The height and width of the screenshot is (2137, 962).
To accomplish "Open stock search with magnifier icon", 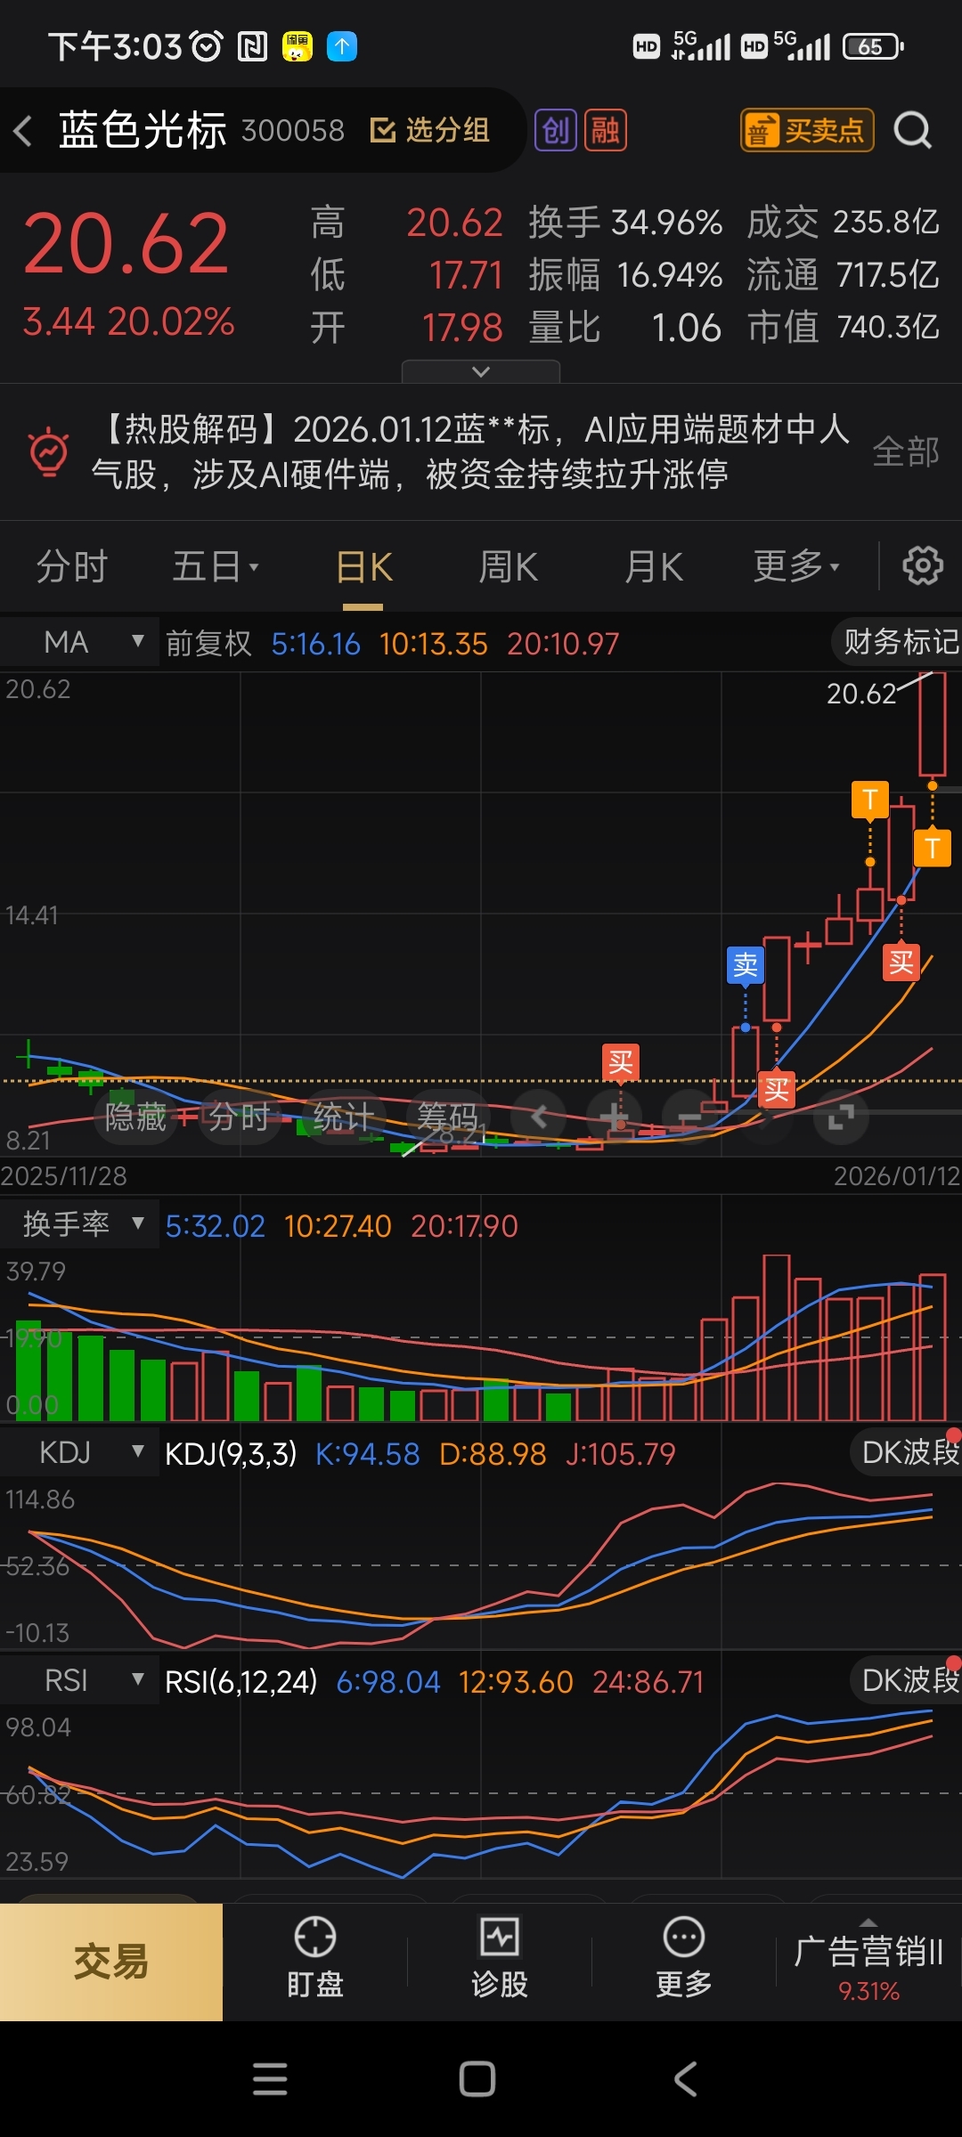I will click(x=913, y=131).
